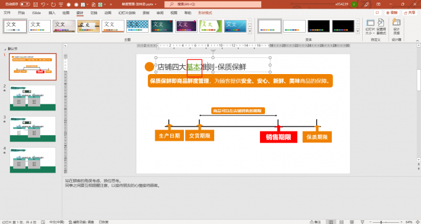Switch to Reading view icon
The width and height of the screenshot is (421, 224).
352,222
